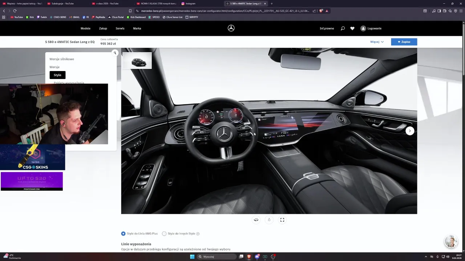Click the Inf.prawne link
The width and height of the screenshot is (465, 261).
[x=327, y=28]
